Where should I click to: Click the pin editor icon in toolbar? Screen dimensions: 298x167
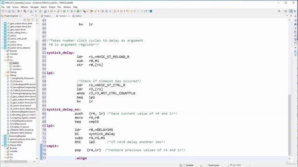point(146,11)
